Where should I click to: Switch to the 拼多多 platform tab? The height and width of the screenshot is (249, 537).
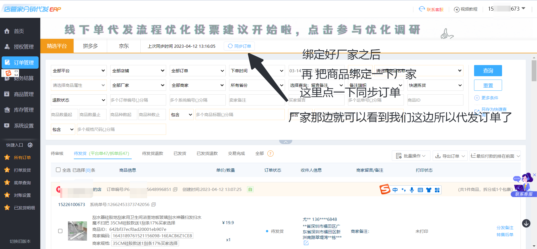pos(90,46)
